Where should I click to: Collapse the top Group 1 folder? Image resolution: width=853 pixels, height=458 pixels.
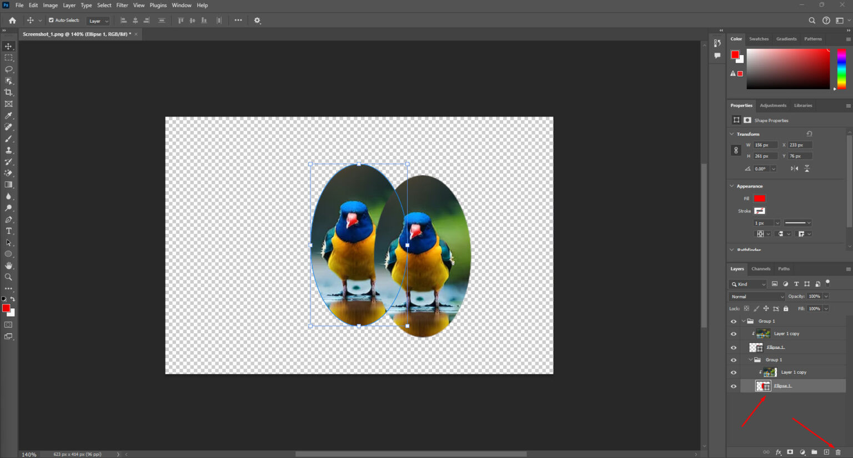click(742, 321)
